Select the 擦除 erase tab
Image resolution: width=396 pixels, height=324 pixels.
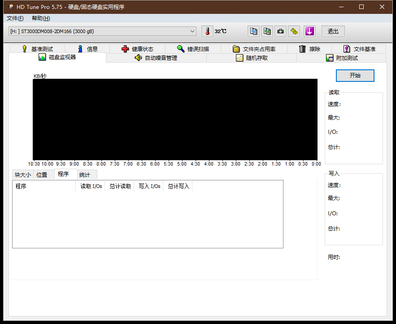(x=309, y=49)
